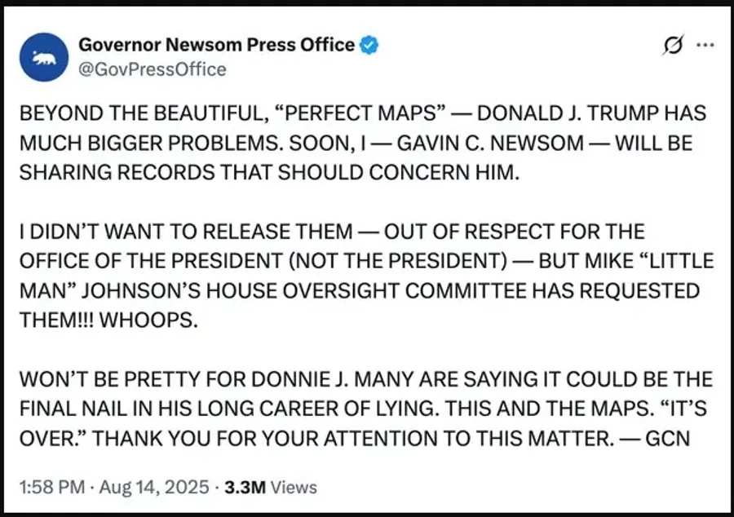Click the Aug 14, 2025 date

(x=154, y=487)
